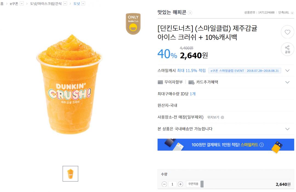Click the arrow icon beside 맛있는 해피콘
The image size is (296, 192).
[190, 13]
